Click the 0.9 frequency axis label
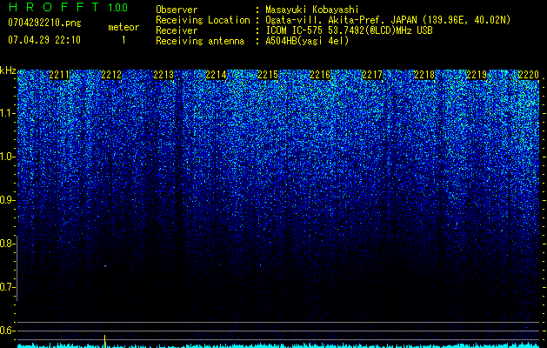Viewport: 547px width, 348px height. pyautogui.click(x=7, y=200)
